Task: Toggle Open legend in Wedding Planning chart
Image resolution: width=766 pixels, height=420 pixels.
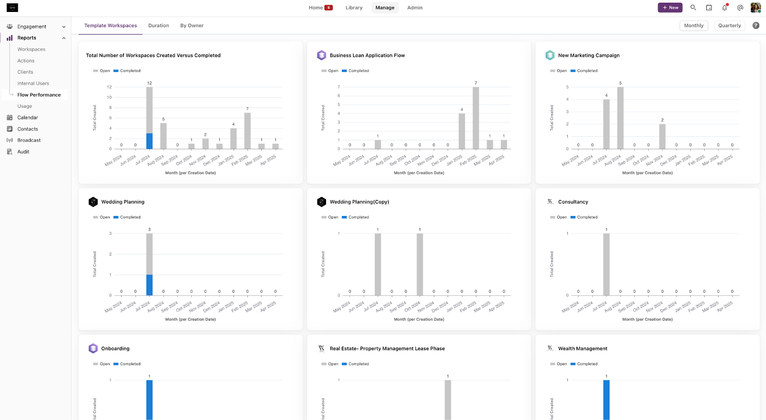Action: coord(101,217)
